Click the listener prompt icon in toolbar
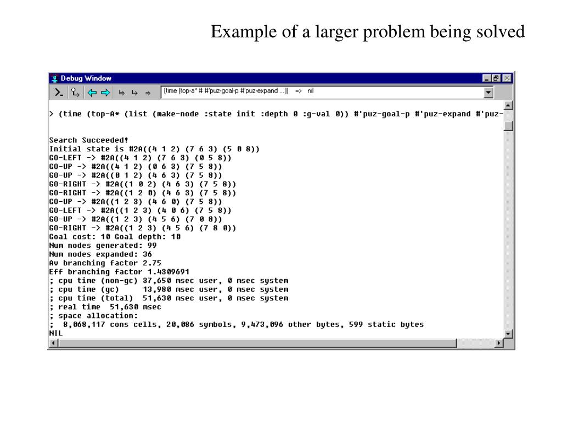 pyautogui.click(x=59, y=93)
